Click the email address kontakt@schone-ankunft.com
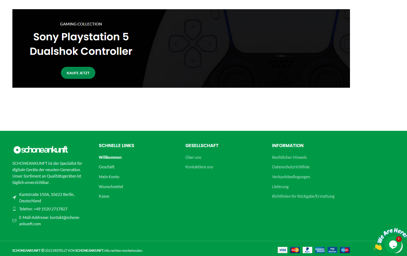Screen dimensions: 407x256 click(x=50, y=221)
